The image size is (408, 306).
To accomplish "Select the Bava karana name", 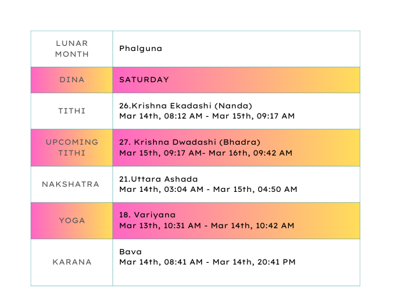I will 129,252.
